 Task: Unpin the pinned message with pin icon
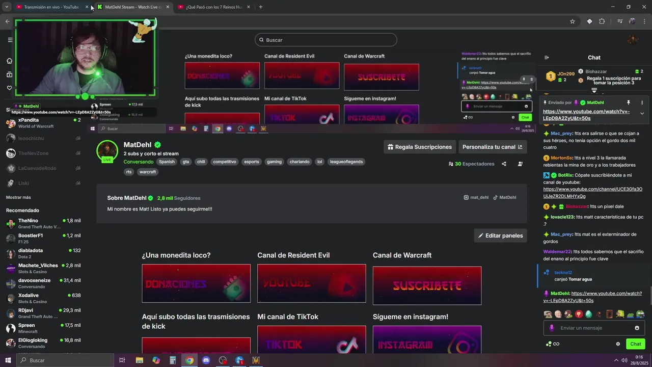click(x=629, y=102)
